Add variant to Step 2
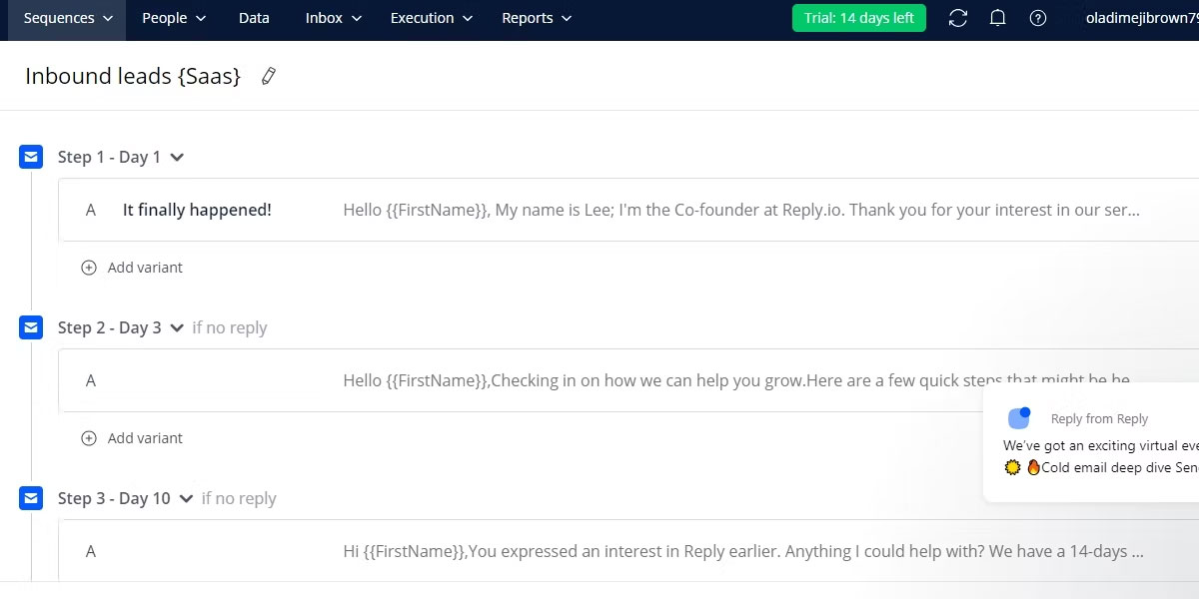Viewport: 1199px width, 599px height. 132,438
